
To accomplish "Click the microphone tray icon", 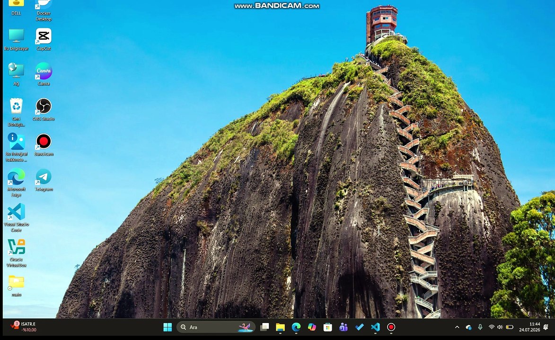I will click(x=480, y=327).
